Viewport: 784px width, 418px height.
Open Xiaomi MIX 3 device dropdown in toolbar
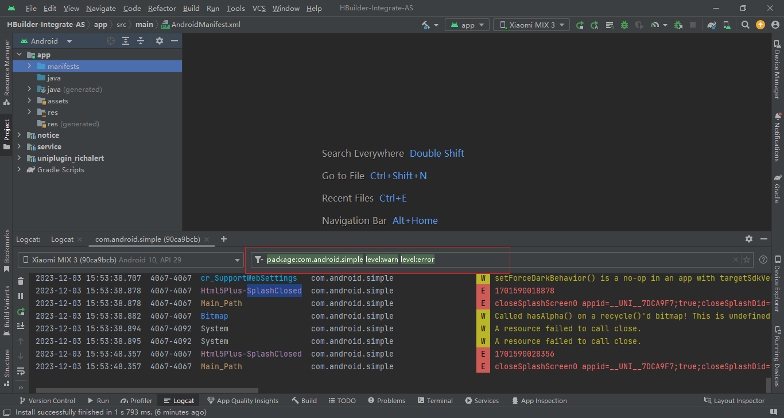(531, 25)
